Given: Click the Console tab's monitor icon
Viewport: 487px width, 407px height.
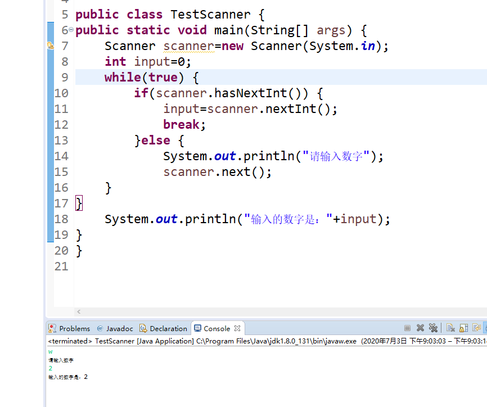Looking at the screenshot, I should (x=198, y=328).
